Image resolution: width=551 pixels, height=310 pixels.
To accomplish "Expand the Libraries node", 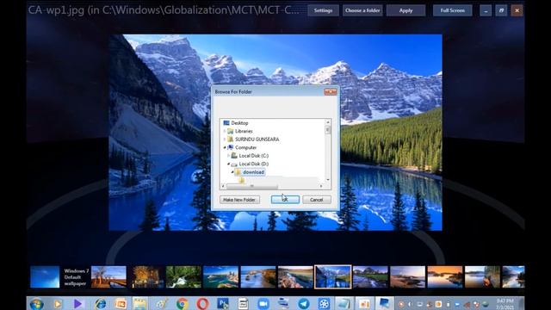I will click(225, 131).
